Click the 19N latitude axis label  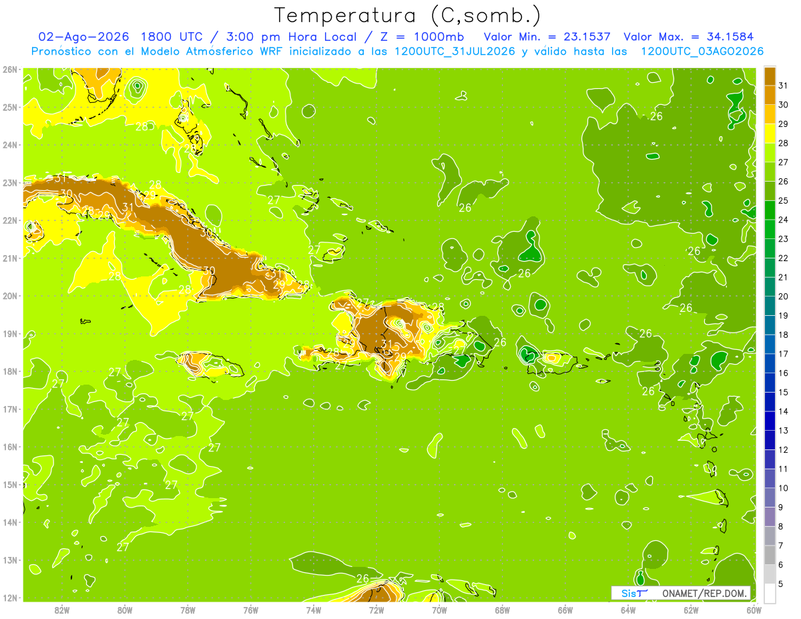[9, 333]
